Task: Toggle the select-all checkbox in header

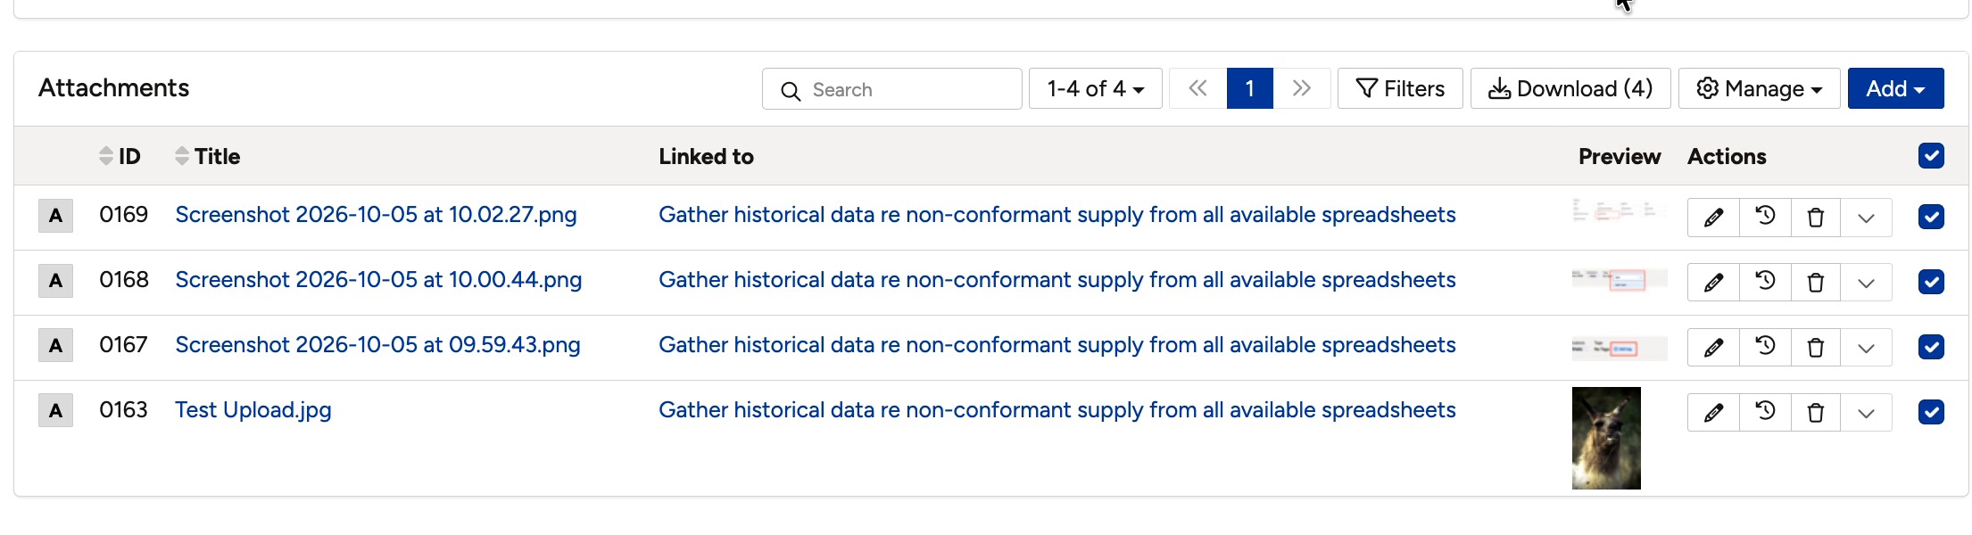Action: (x=1931, y=156)
